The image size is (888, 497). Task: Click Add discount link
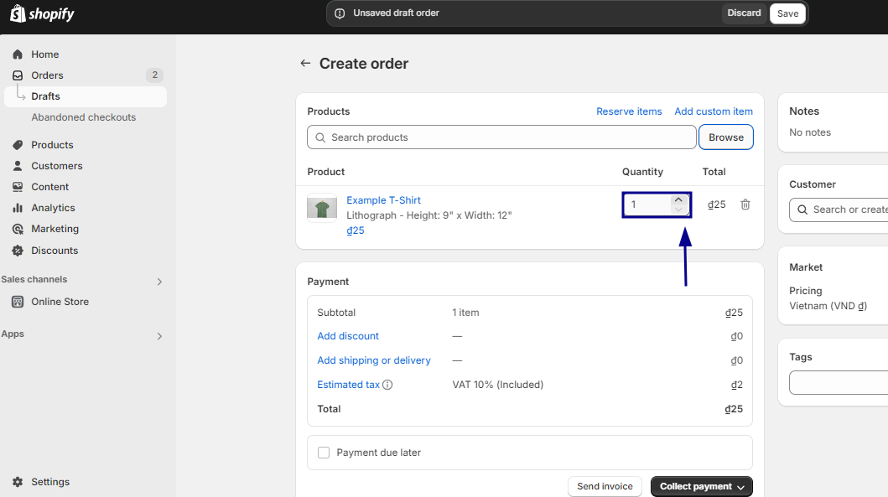click(348, 336)
